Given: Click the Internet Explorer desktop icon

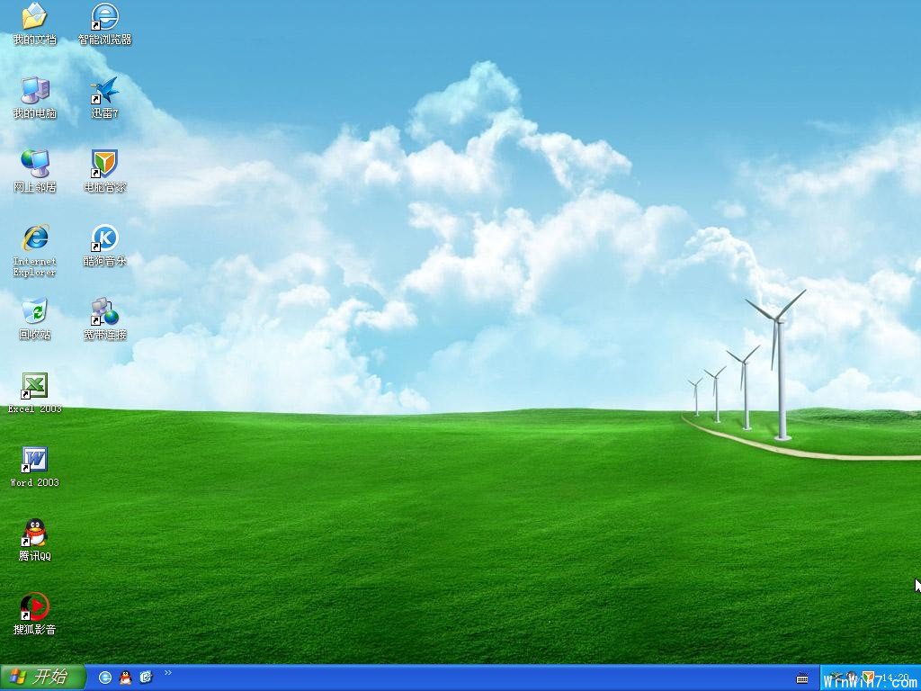Looking at the screenshot, I should click(x=35, y=250).
